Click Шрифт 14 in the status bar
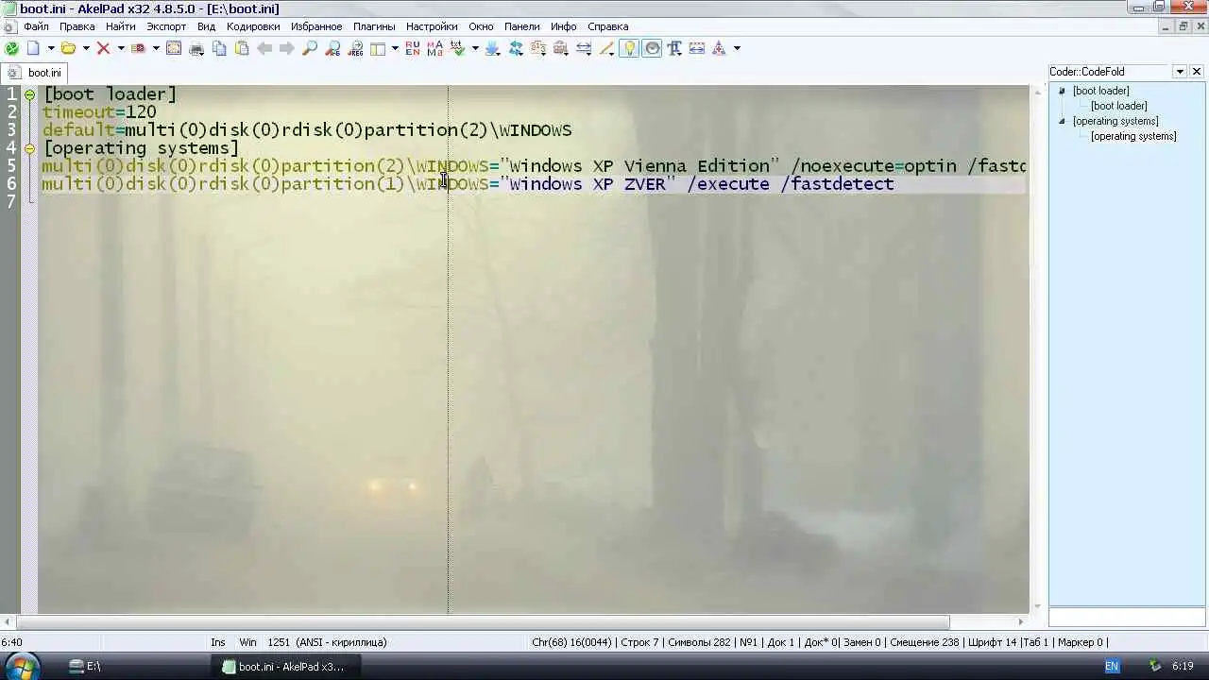1209x680 pixels. [x=992, y=642]
